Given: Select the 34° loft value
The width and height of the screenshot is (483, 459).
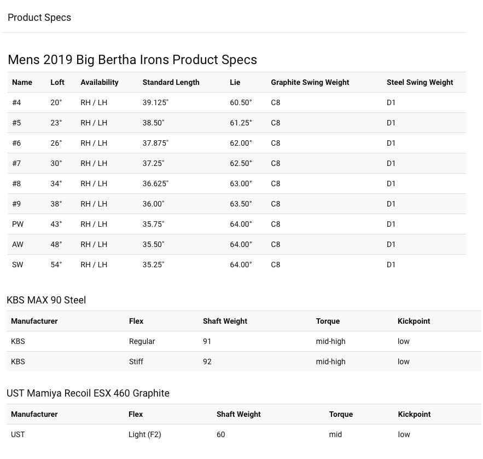Looking at the screenshot, I should coord(56,183).
